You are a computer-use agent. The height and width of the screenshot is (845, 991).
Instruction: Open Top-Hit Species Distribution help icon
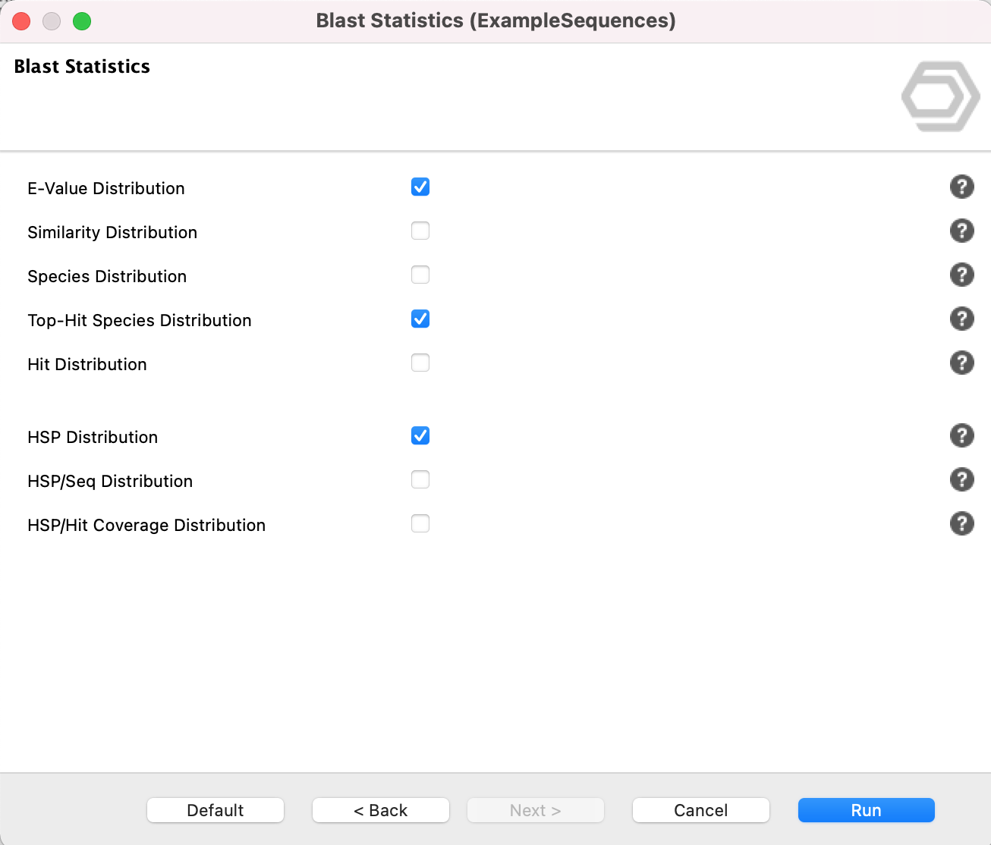(961, 319)
